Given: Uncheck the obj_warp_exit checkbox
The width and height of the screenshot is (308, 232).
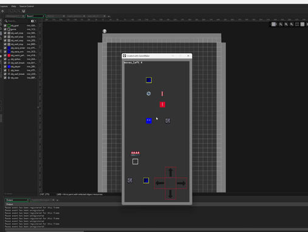Looking at the screenshot, I should (5, 52).
